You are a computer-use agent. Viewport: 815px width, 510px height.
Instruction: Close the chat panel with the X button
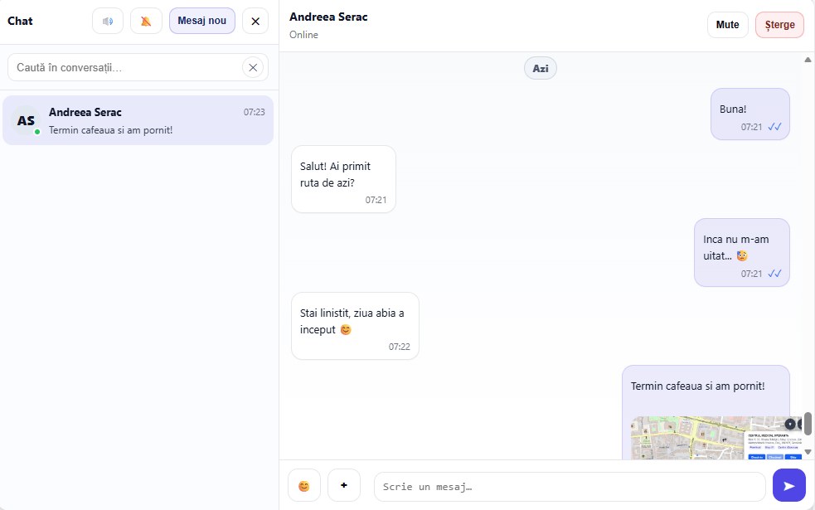pyautogui.click(x=255, y=22)
